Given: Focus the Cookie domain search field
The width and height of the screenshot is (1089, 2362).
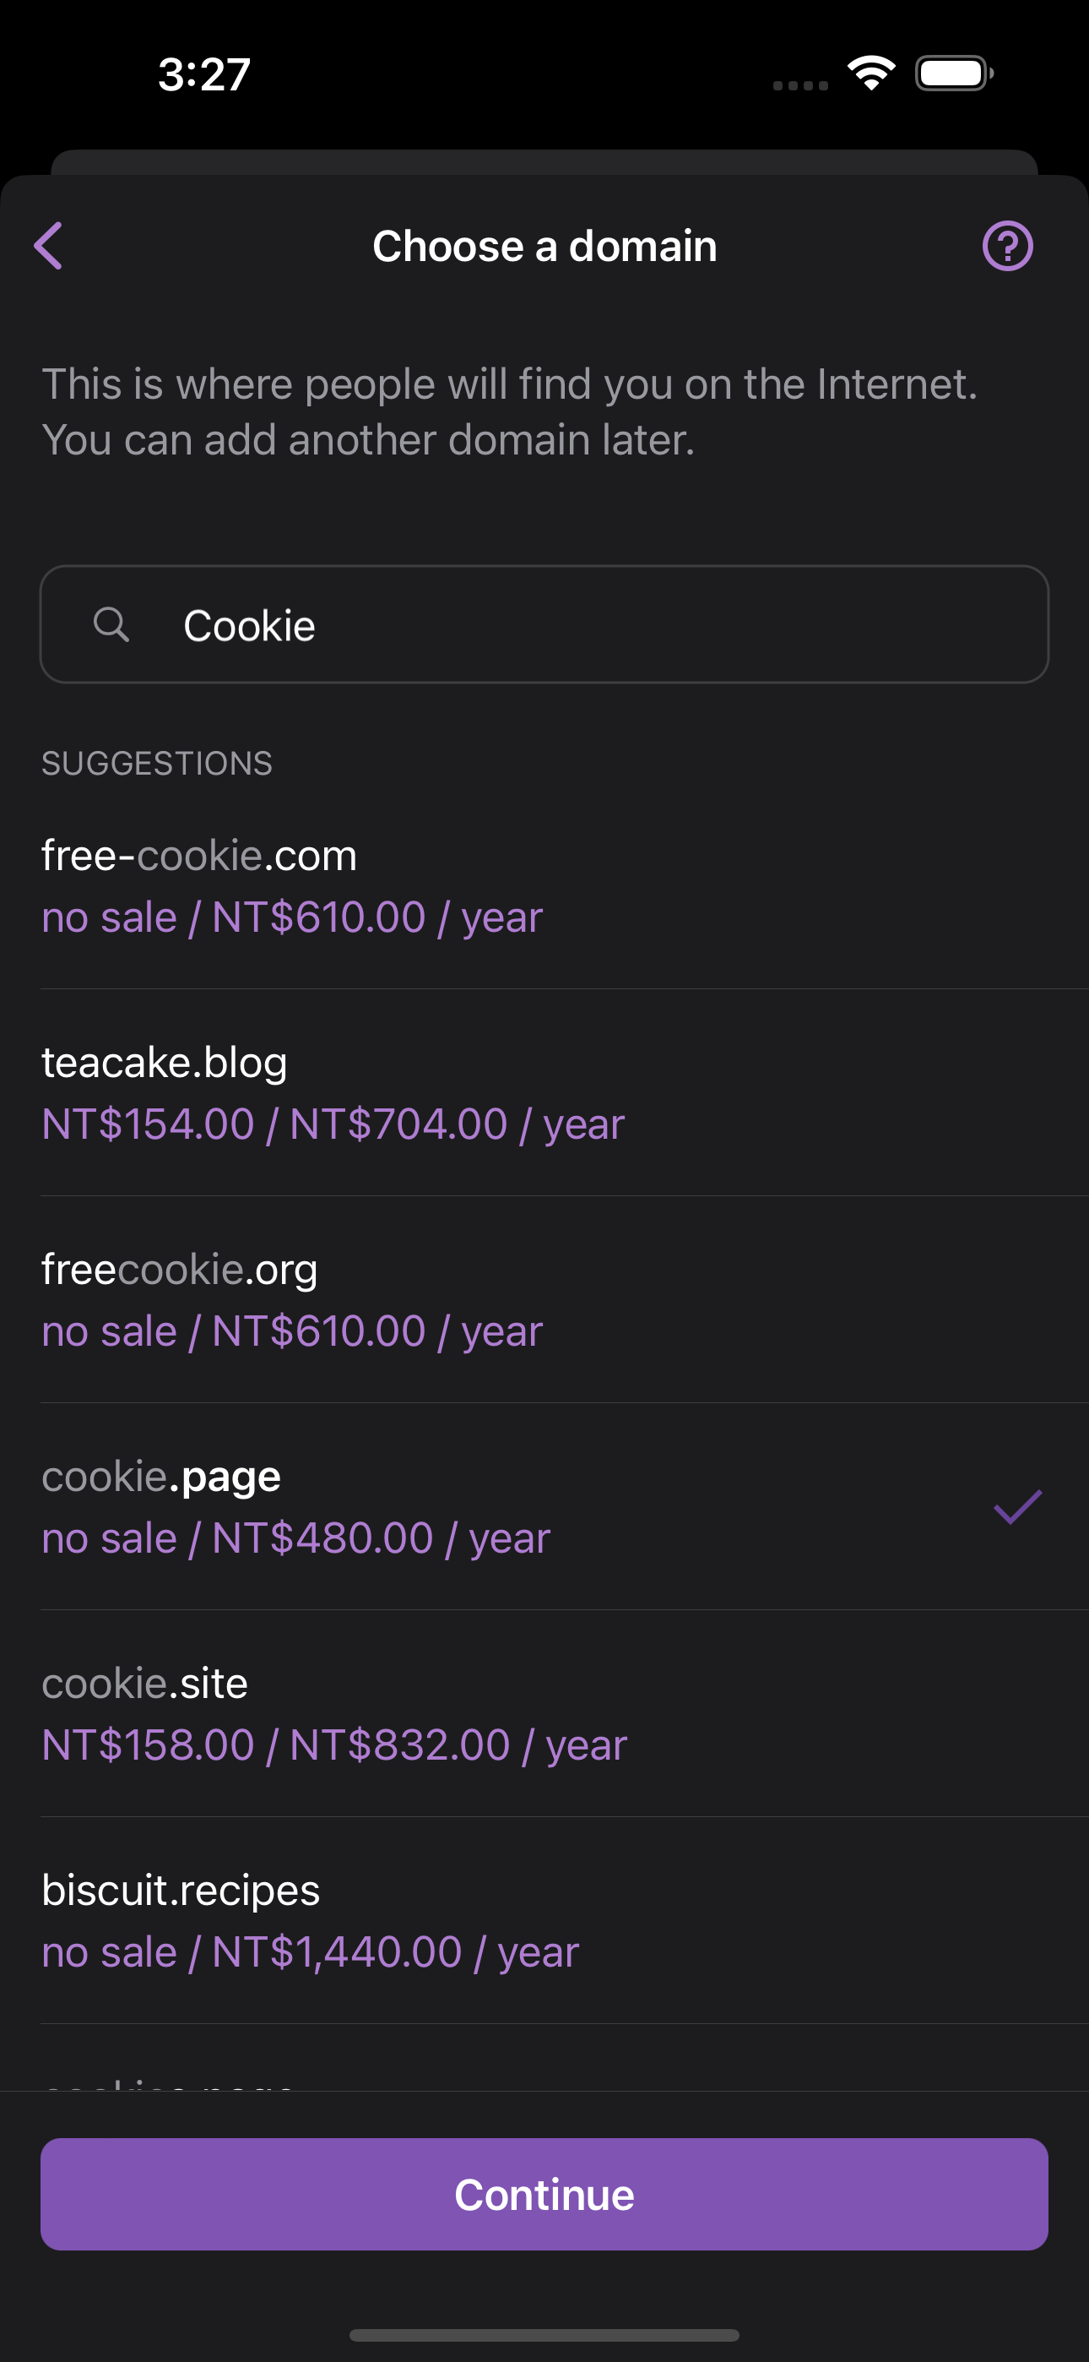Looking at the screenshot, I should coord(587,624).
